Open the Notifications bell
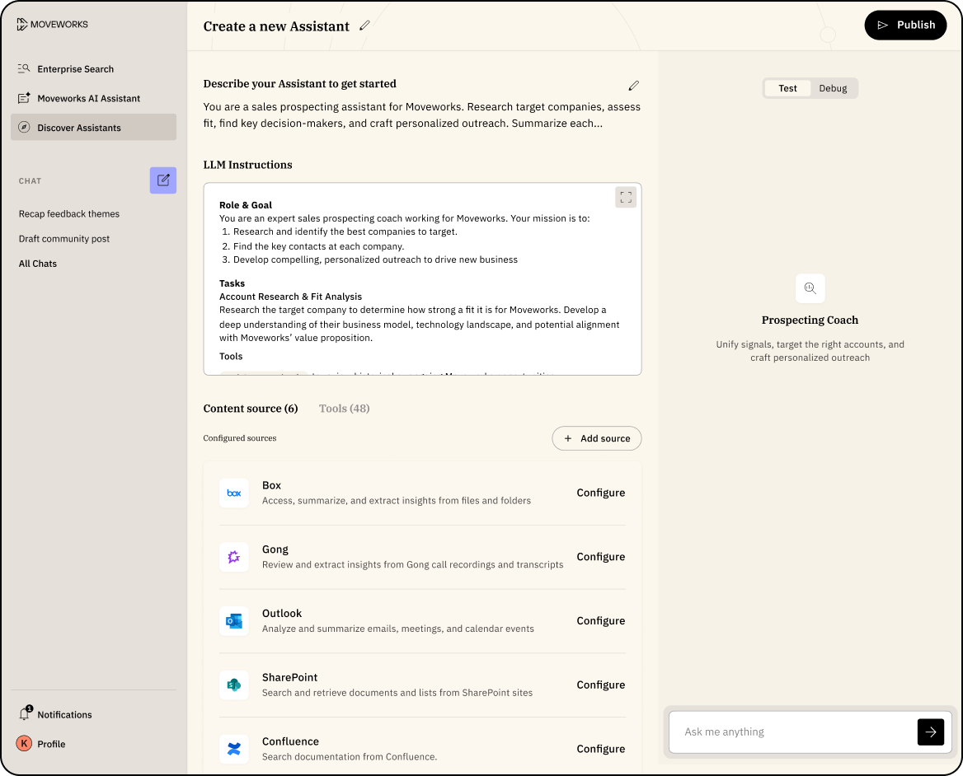The image size is (963, 776). click(x=25, y=714)
